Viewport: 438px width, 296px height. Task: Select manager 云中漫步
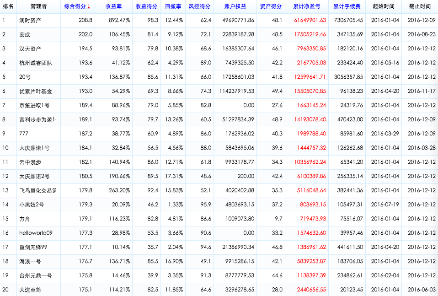pyautogui.click(x=30, y=162)
